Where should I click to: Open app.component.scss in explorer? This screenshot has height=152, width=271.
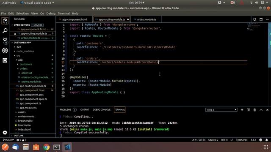33,95
